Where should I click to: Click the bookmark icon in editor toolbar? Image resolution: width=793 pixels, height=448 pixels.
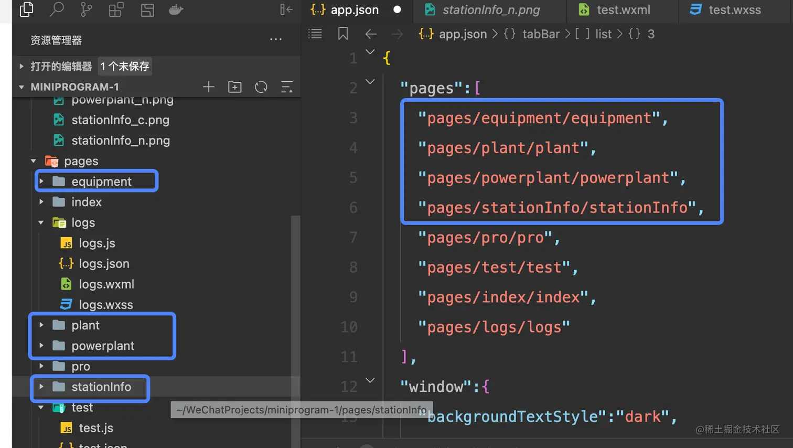(x=343, y=34)
